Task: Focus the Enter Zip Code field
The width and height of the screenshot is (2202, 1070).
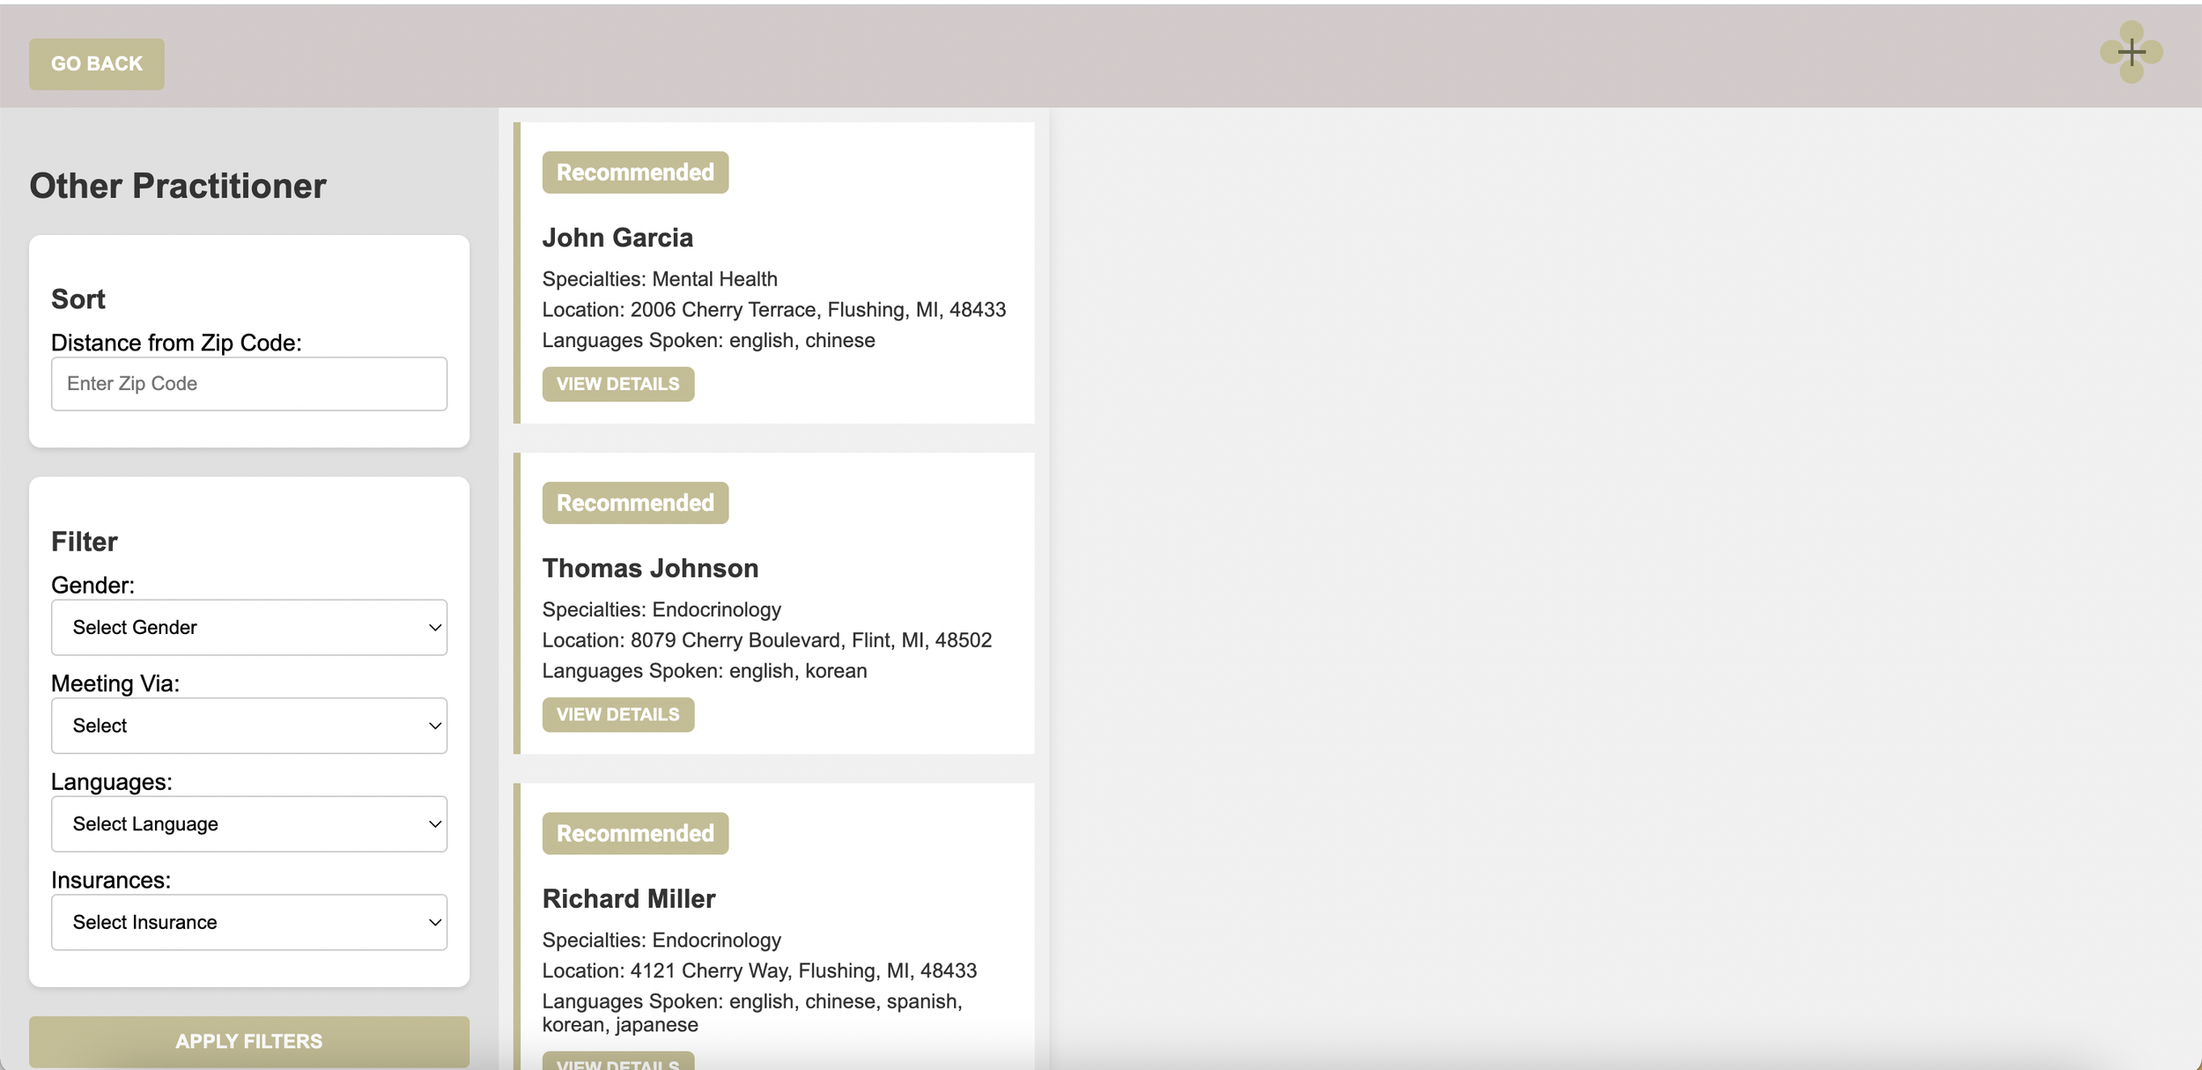Action: point(248,384)
